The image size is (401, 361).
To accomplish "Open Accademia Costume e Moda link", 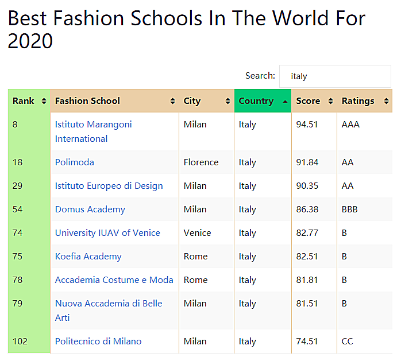I will tap(114, 280).
